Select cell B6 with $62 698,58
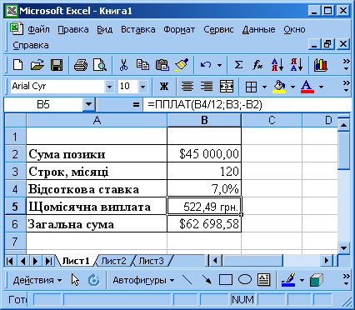 pos(204,223)
